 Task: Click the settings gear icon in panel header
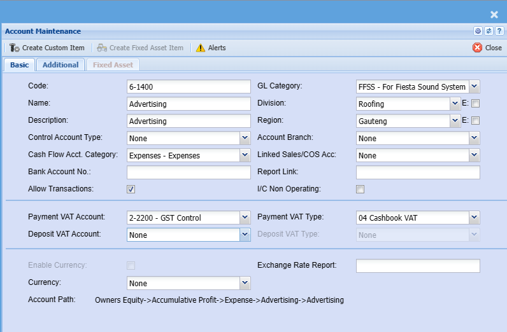478,31
